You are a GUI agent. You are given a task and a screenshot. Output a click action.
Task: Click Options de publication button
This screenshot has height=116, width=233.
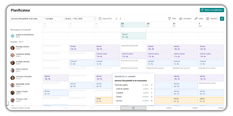tap(212, 10)
